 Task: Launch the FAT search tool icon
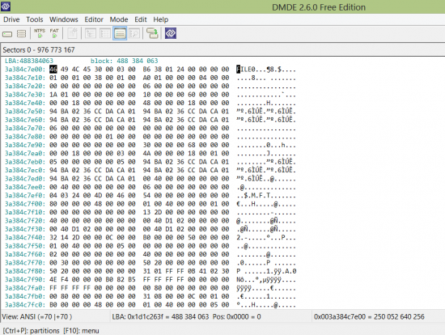[x=54, y=33]
